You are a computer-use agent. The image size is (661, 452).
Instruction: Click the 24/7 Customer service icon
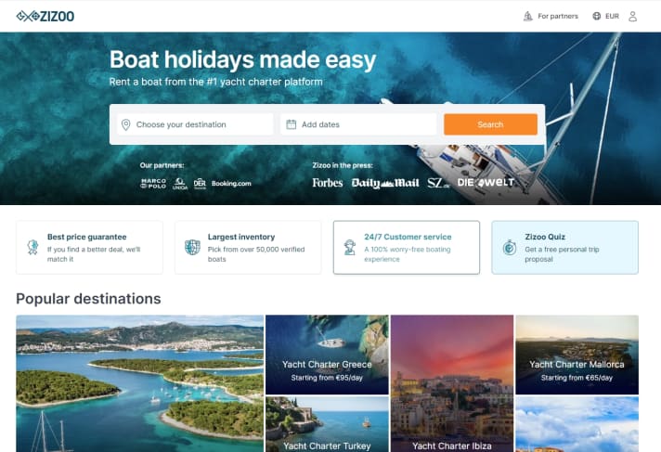click(350, 247)
